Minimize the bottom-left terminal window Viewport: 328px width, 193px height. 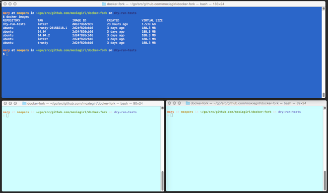click(10, 103)
